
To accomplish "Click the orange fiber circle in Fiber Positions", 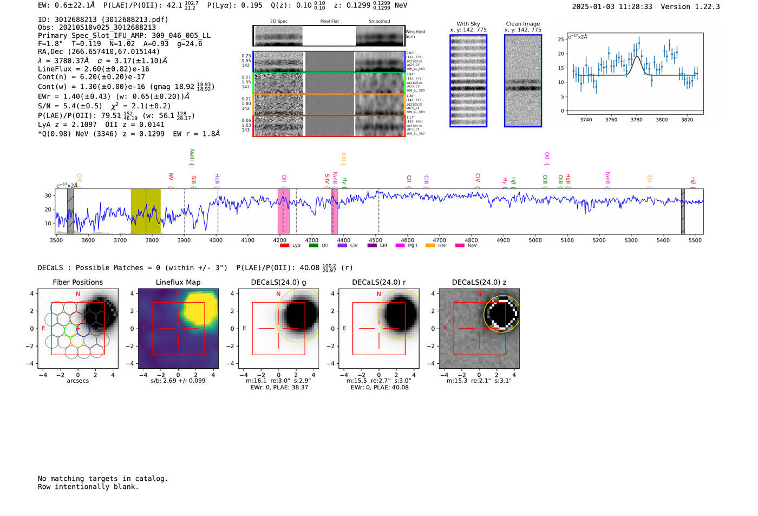I will click(x=77, y=341).
